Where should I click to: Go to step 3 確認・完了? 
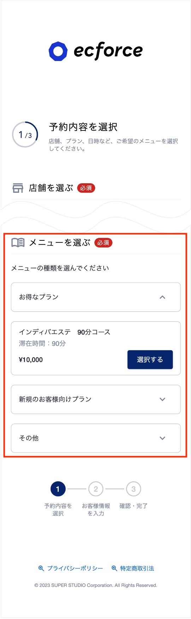point(133,489)
